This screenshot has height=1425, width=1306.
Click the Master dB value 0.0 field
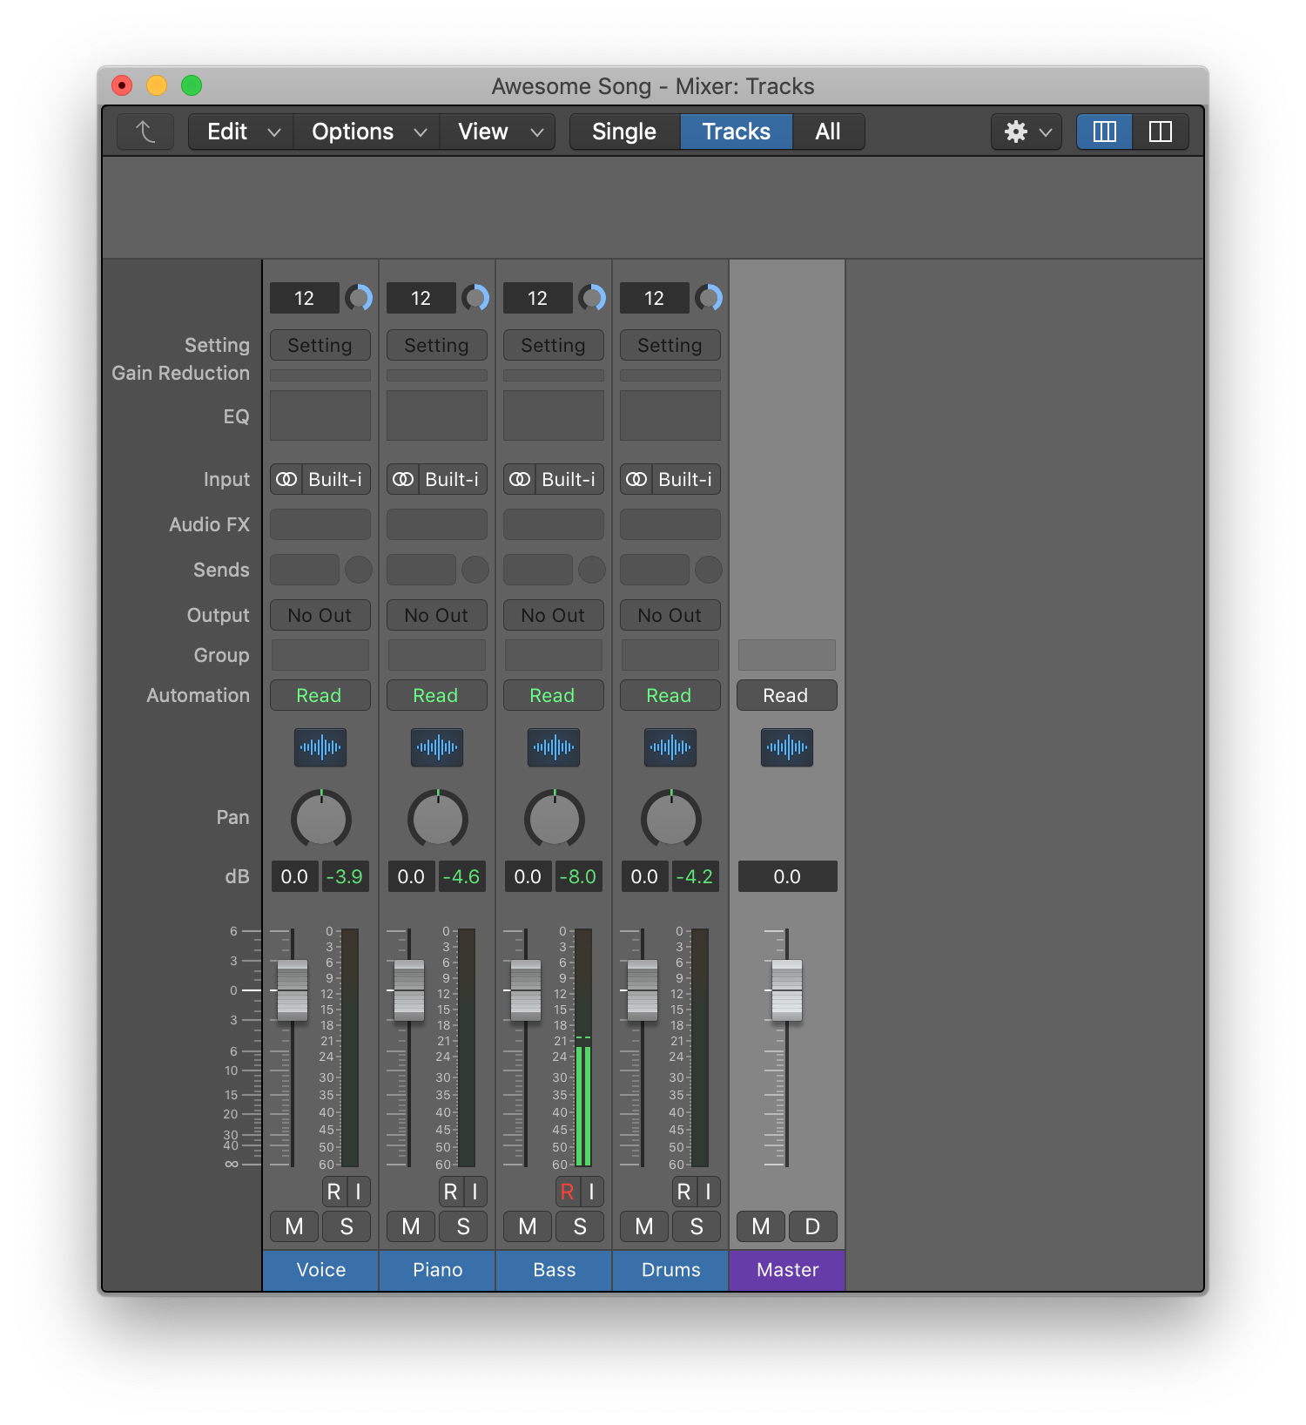click(x=787, y=876)
